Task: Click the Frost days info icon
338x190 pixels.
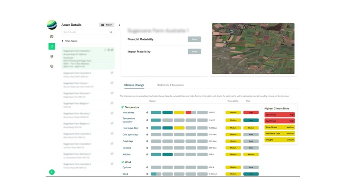Action: tap(147, 141)
